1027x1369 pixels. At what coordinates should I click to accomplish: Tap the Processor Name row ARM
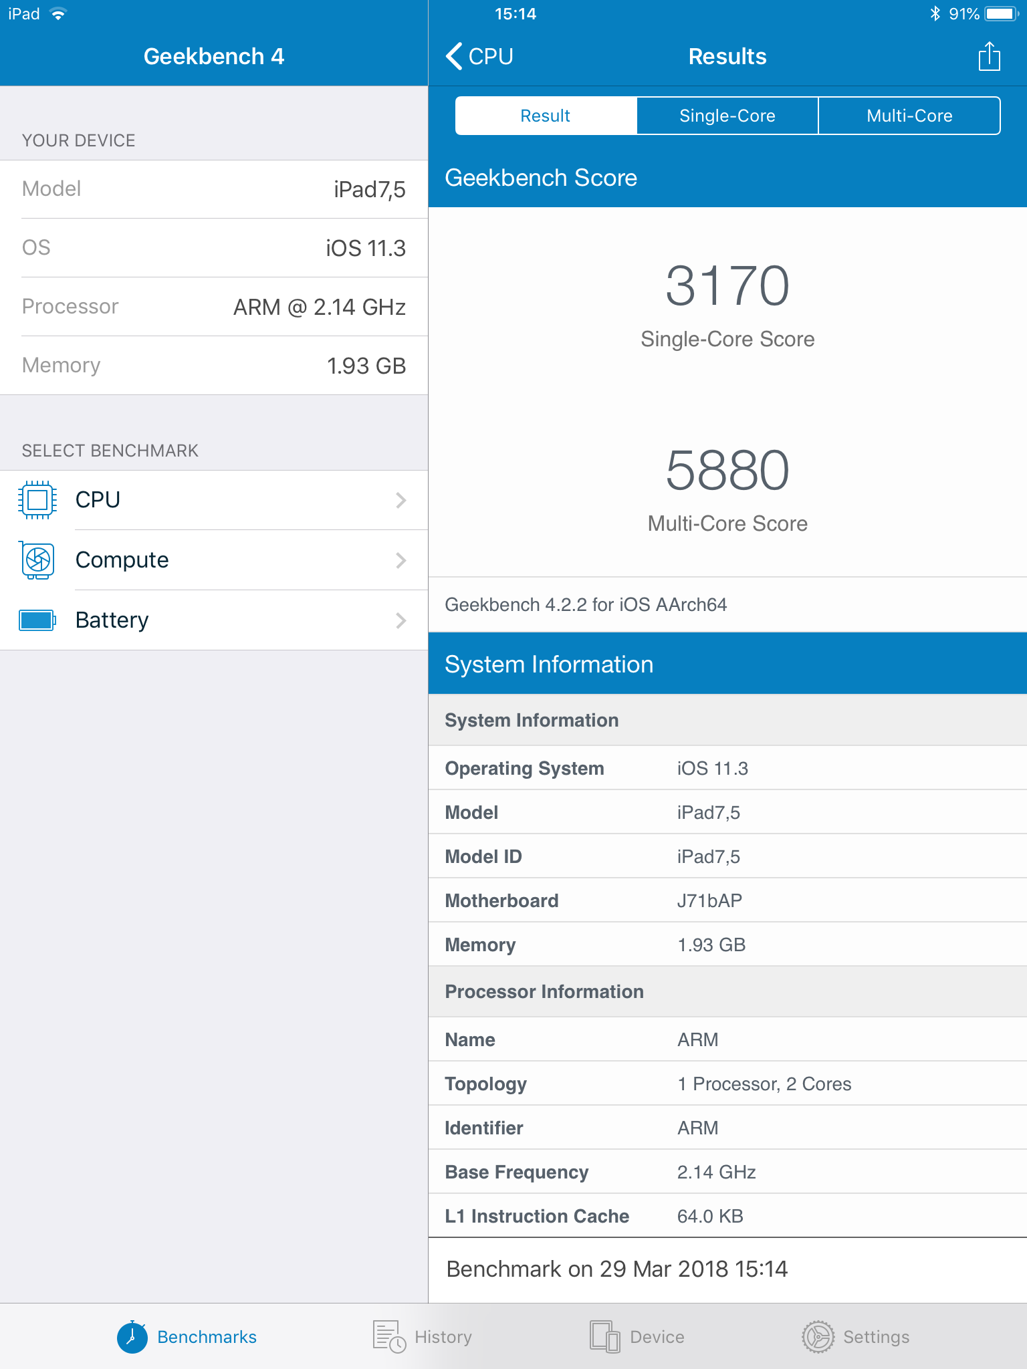727,1039
